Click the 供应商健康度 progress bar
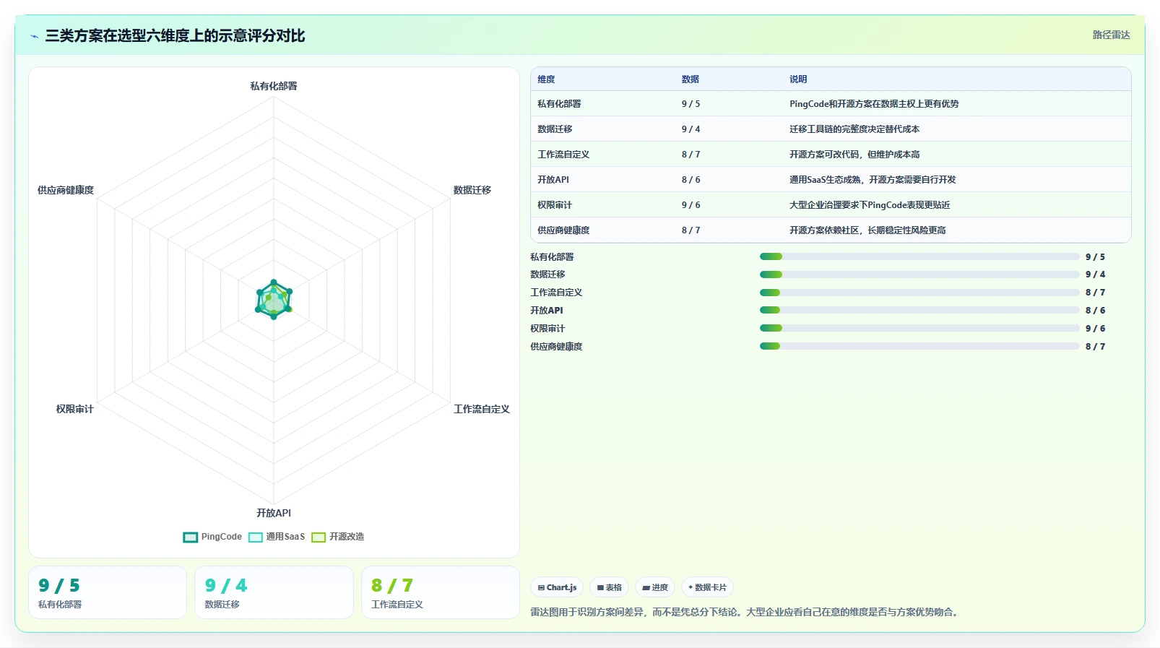1160x648 pixels. (919, 347)
